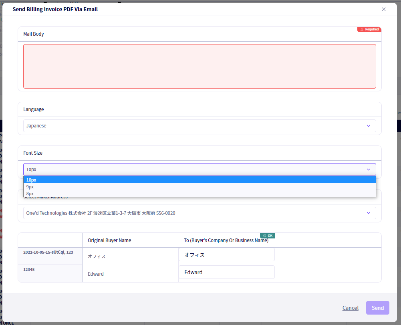Viewport: 401px width, 325px height.
Task: Click the dialog title text
Action: coord(55,9)
